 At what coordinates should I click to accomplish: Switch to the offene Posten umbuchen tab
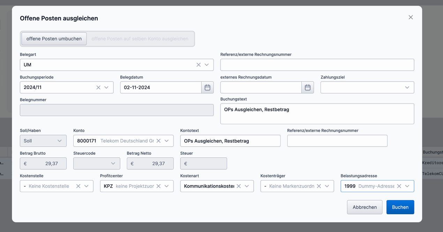pyautogui.click(x=53, y=39)
